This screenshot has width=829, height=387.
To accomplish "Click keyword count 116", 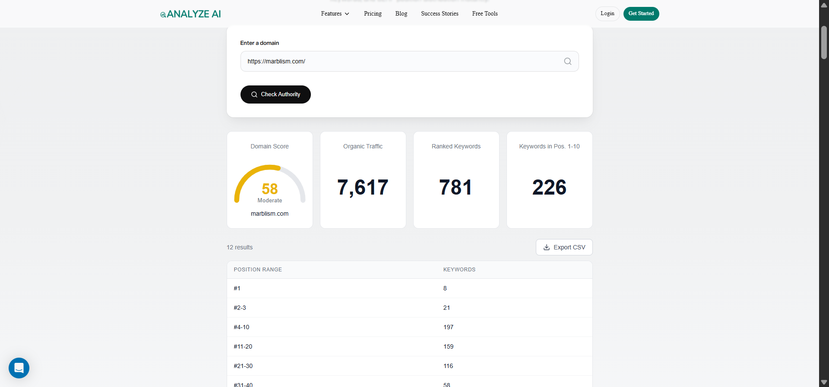I will (448, 366).
